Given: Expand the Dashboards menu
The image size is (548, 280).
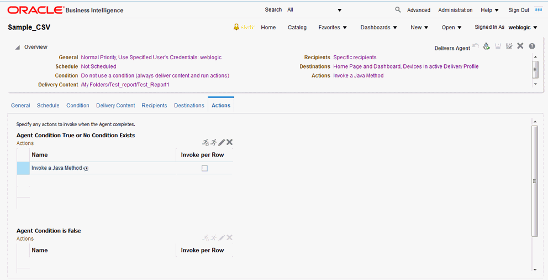Looking at the screenshot, I should [x=378, y=27].
